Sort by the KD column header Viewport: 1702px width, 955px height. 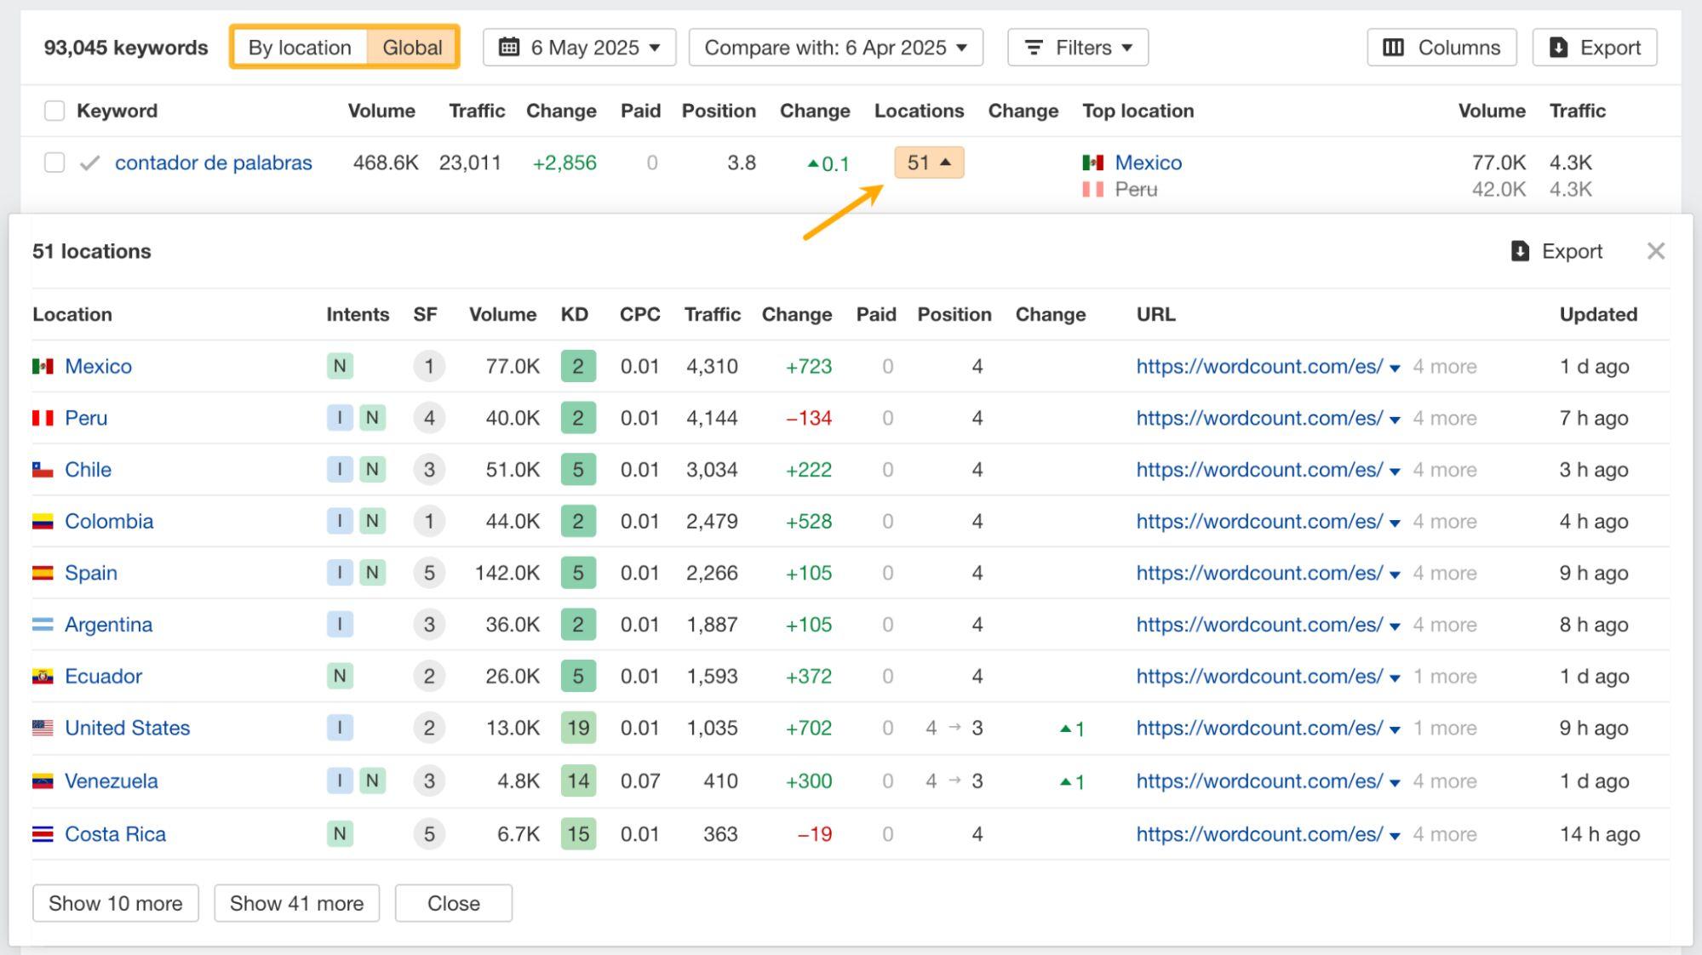[574, 314]
